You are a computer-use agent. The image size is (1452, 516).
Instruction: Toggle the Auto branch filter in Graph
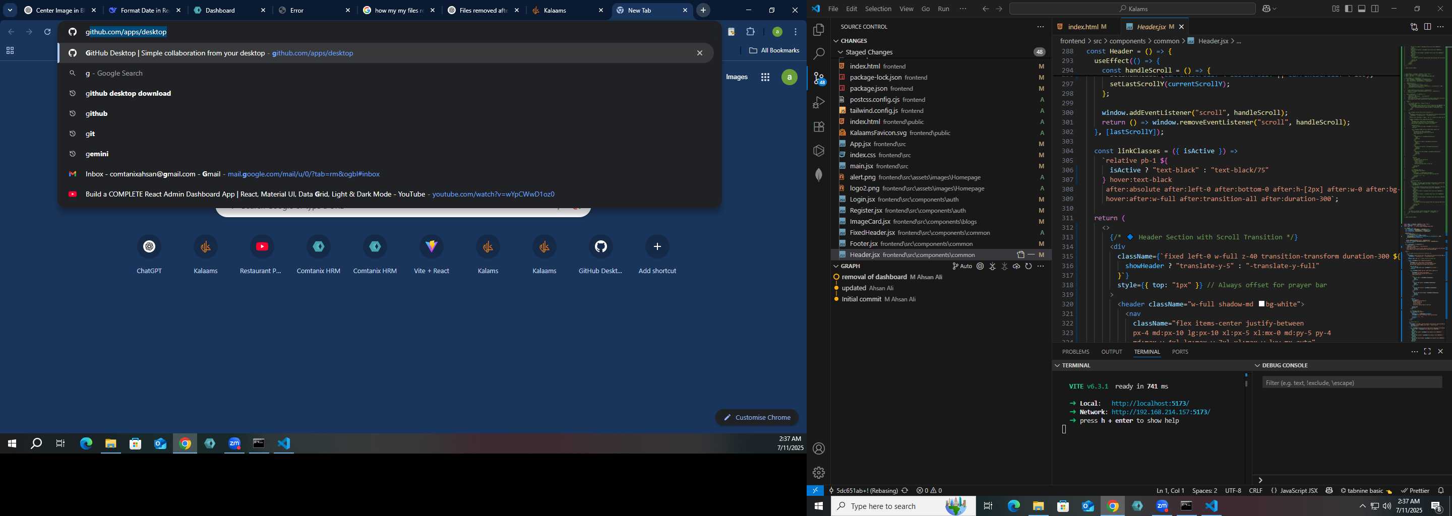click(962, 267)
